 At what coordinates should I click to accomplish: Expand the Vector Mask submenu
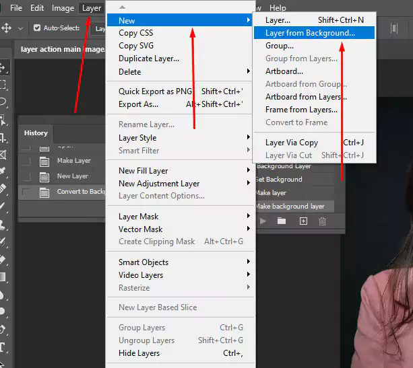pyautogui.click(x=248, y=228)
